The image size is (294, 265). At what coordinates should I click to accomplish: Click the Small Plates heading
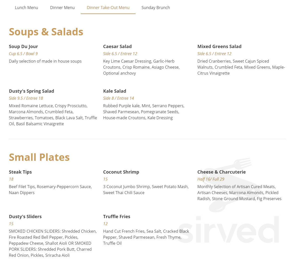coord(39,157)
